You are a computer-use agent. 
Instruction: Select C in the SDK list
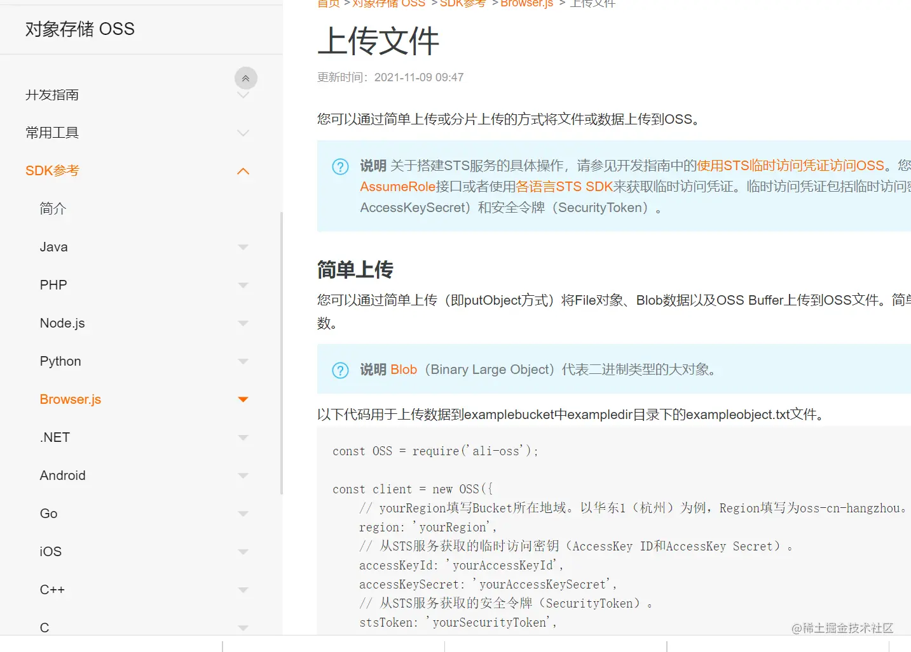[45, 628]
